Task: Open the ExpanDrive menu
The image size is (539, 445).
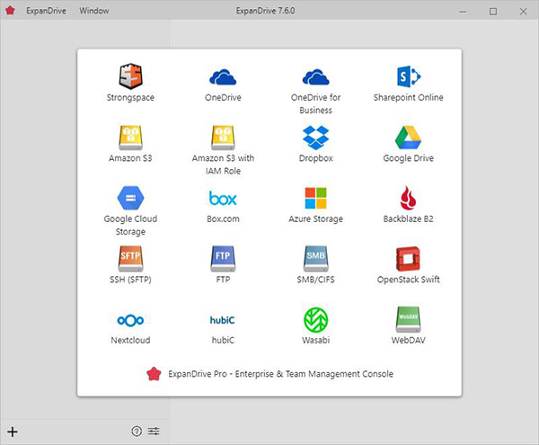Action: point(47,11)
